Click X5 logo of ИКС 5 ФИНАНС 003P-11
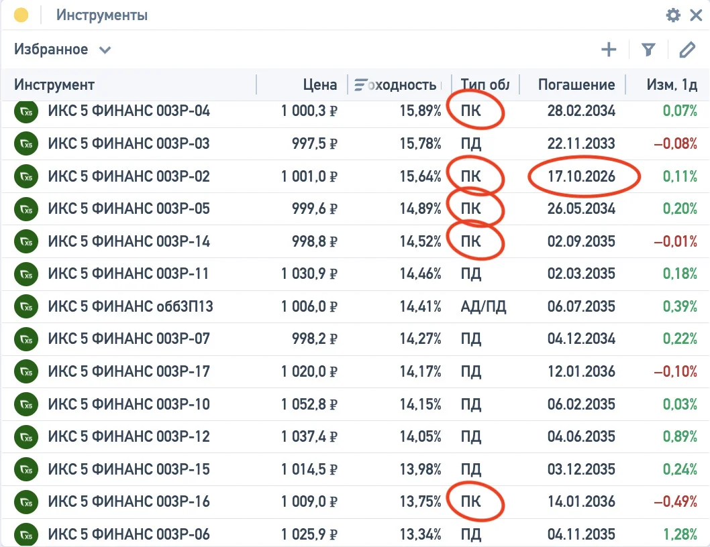 [26, 273]
